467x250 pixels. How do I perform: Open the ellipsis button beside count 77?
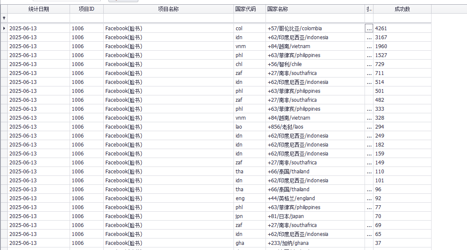(369, 207)
